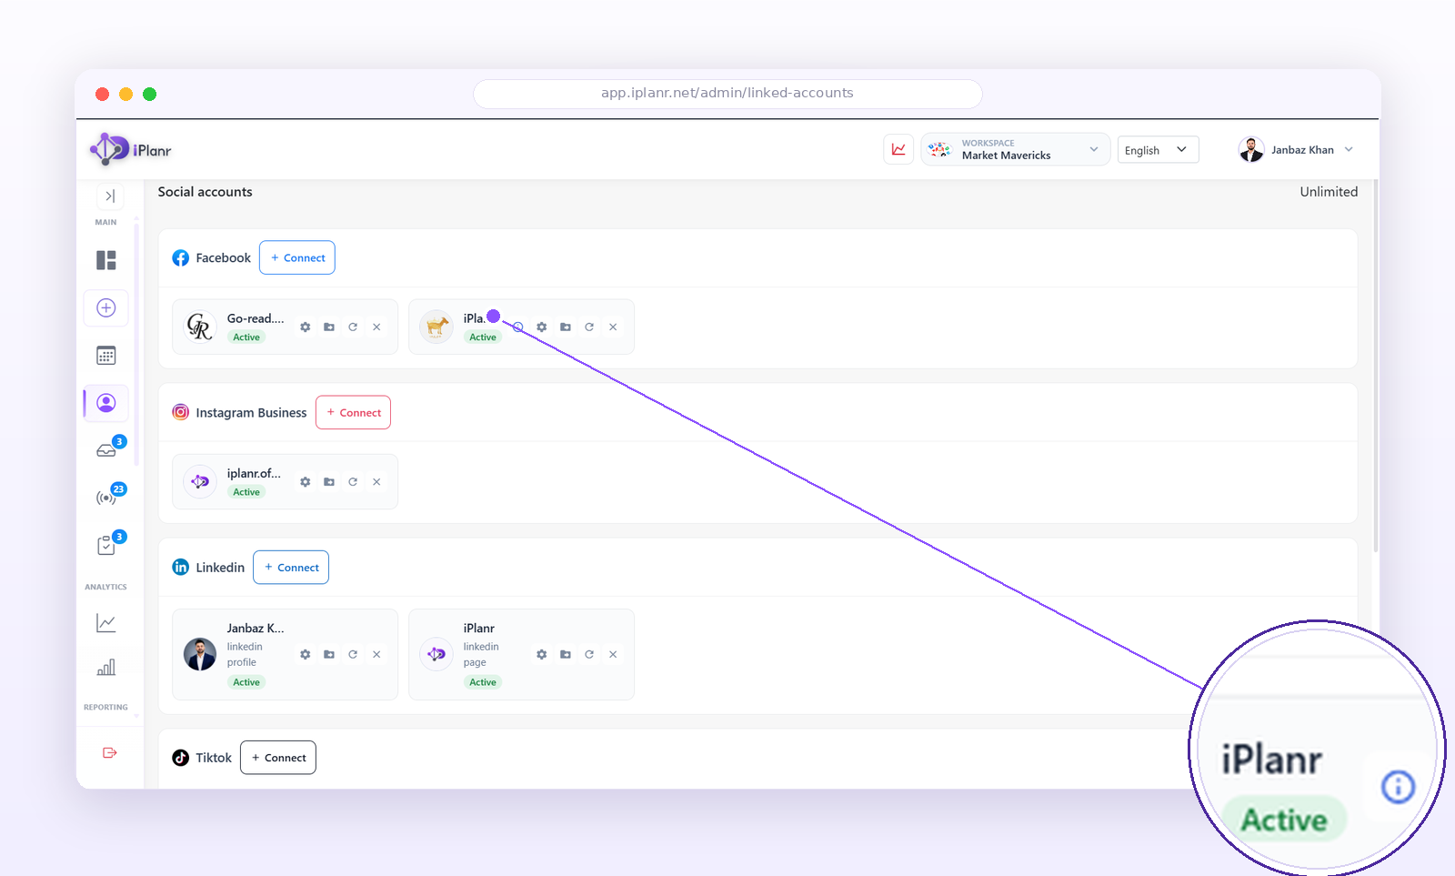Expand the collapsed sidebar arrow
This screenshot has width=1455, height=876.
pyautogui.click(x=110, y=196)
